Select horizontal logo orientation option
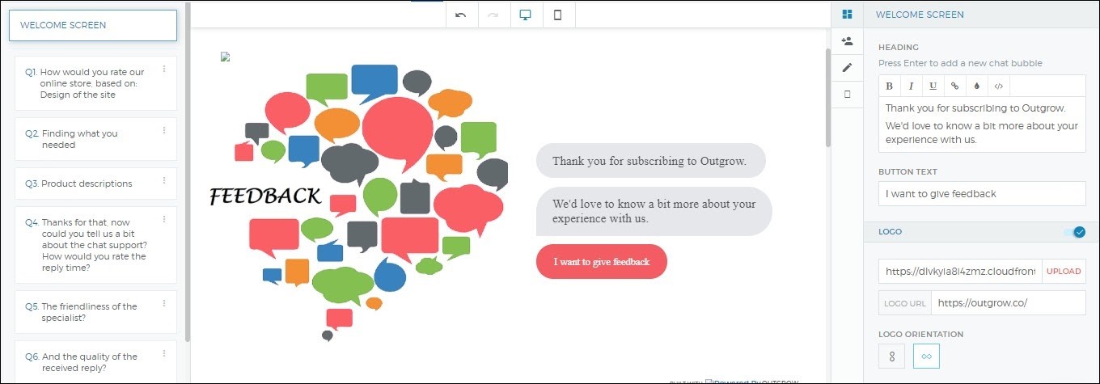 tap(926, 356)
